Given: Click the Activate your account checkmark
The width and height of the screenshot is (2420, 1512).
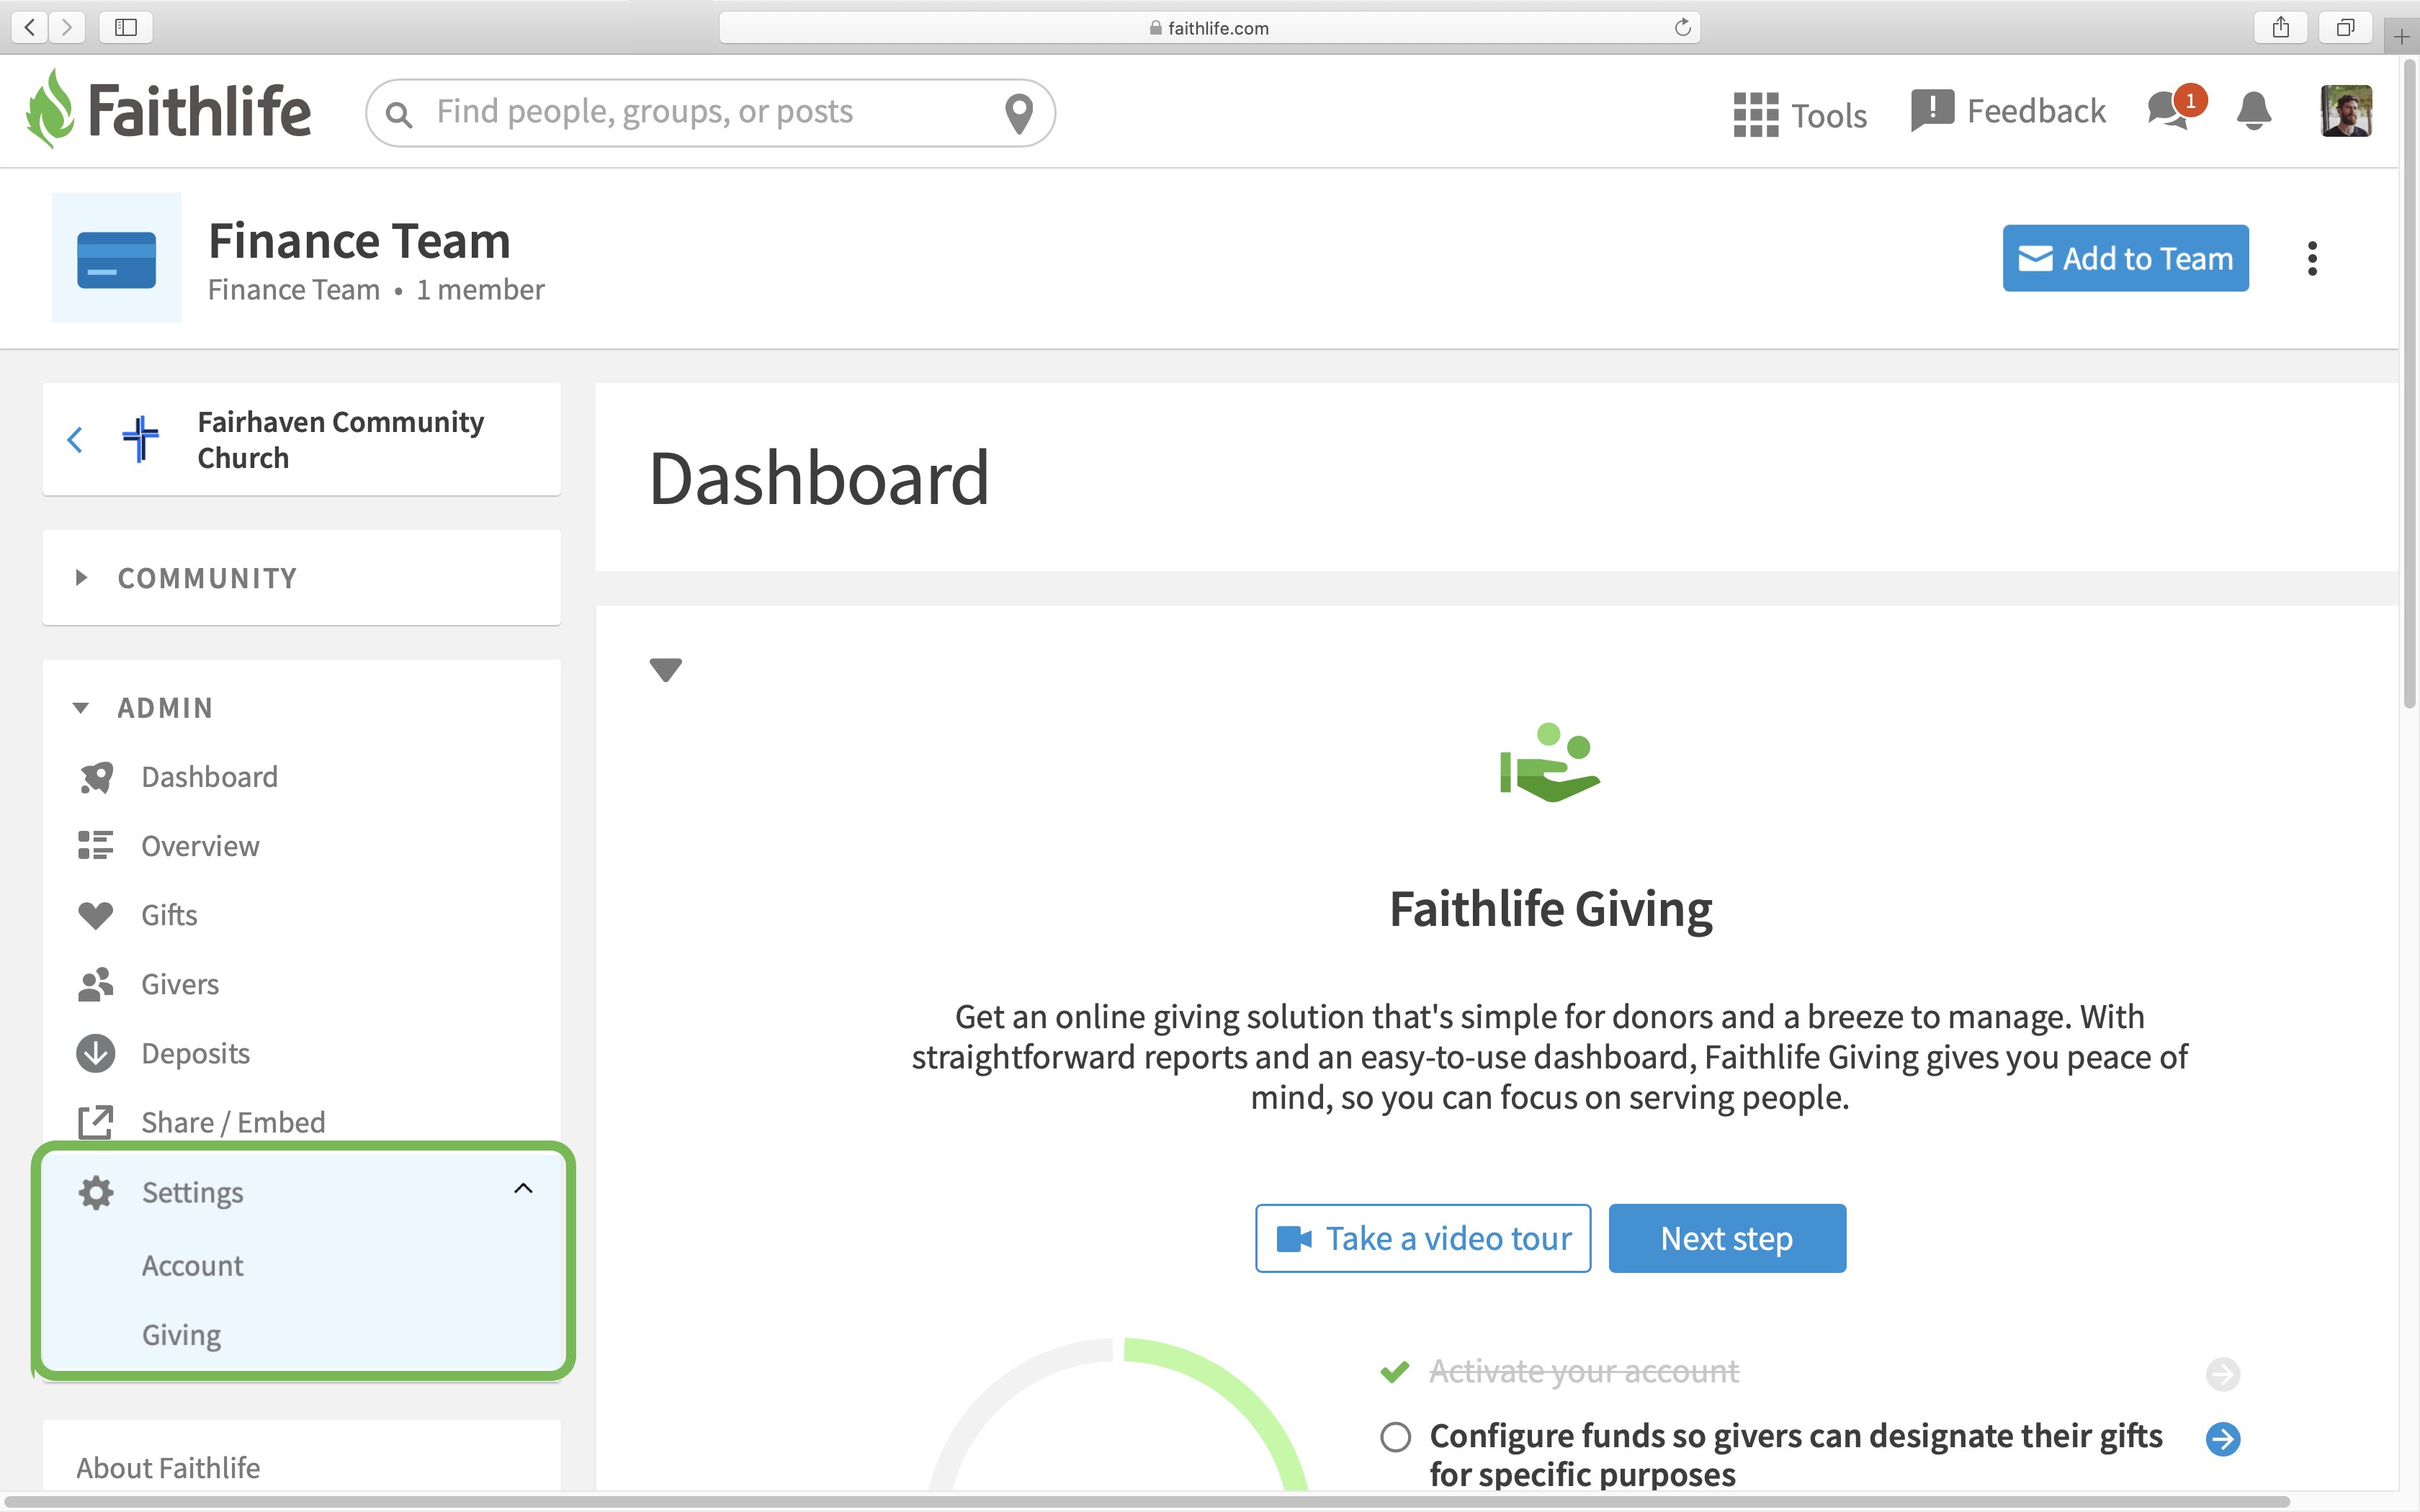Looking at the screenshot, I should click(x=1394, y=1371).
